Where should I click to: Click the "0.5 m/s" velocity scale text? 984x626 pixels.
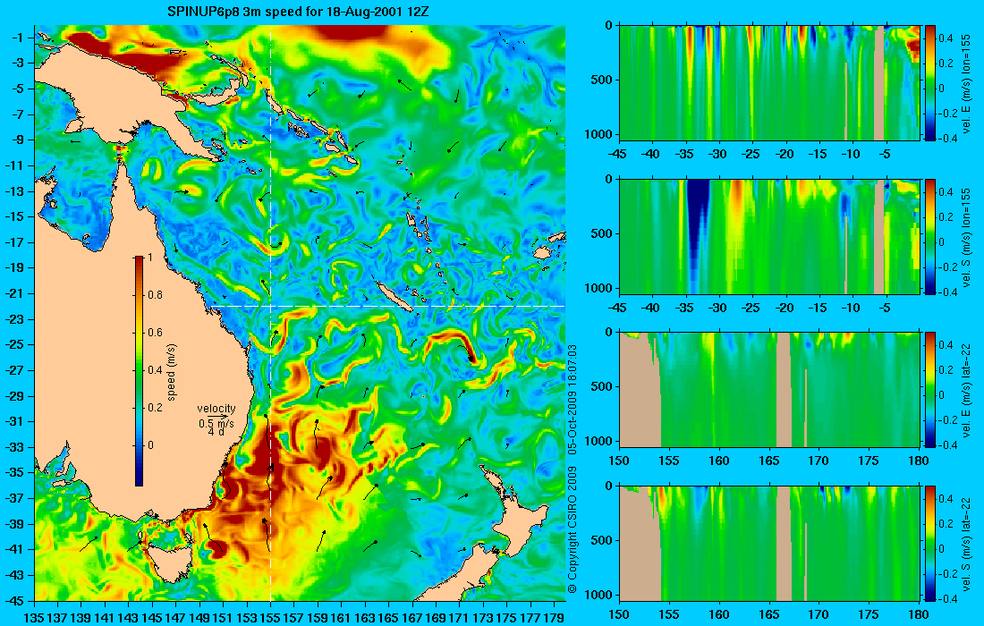pyautogui.click(x=216, y=423)
